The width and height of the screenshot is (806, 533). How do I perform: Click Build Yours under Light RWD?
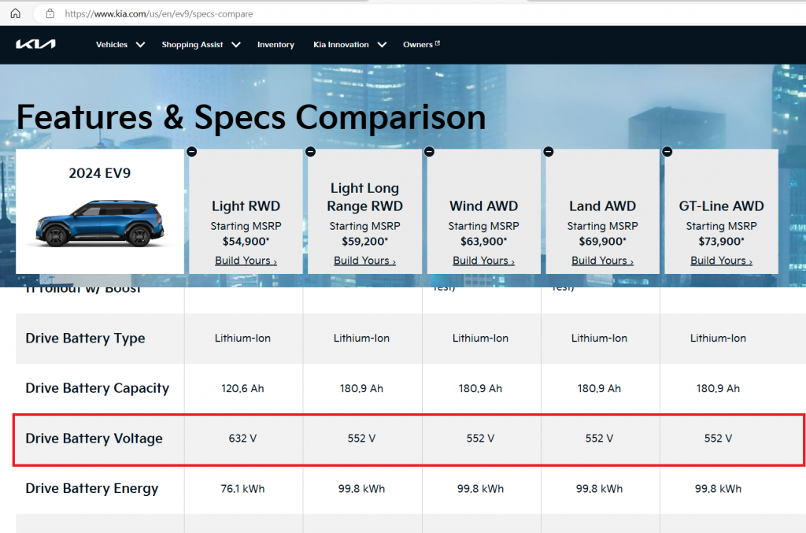click(246, 261)
